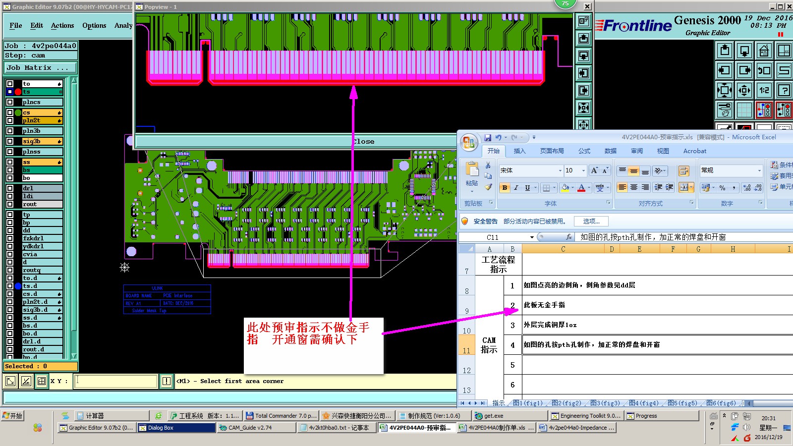Click the 选项... security options button

pyautogui.click(x=591, y=222)
